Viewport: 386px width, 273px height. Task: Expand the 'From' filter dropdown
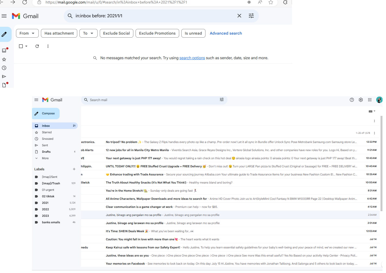[27, 33]
